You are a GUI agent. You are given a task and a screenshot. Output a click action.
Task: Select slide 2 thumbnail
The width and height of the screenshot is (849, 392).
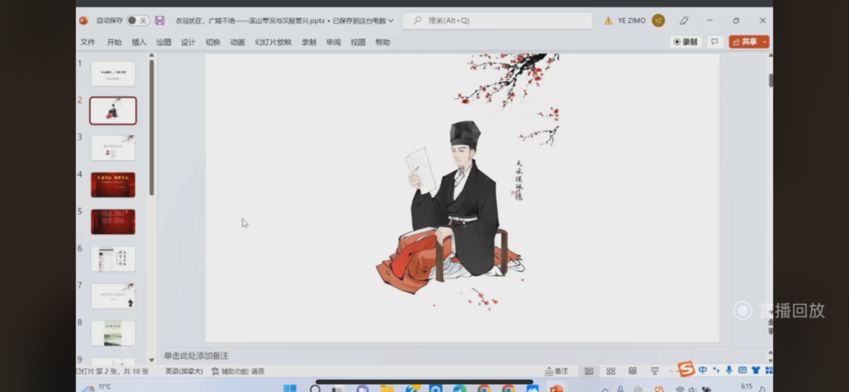coord(113,111)
